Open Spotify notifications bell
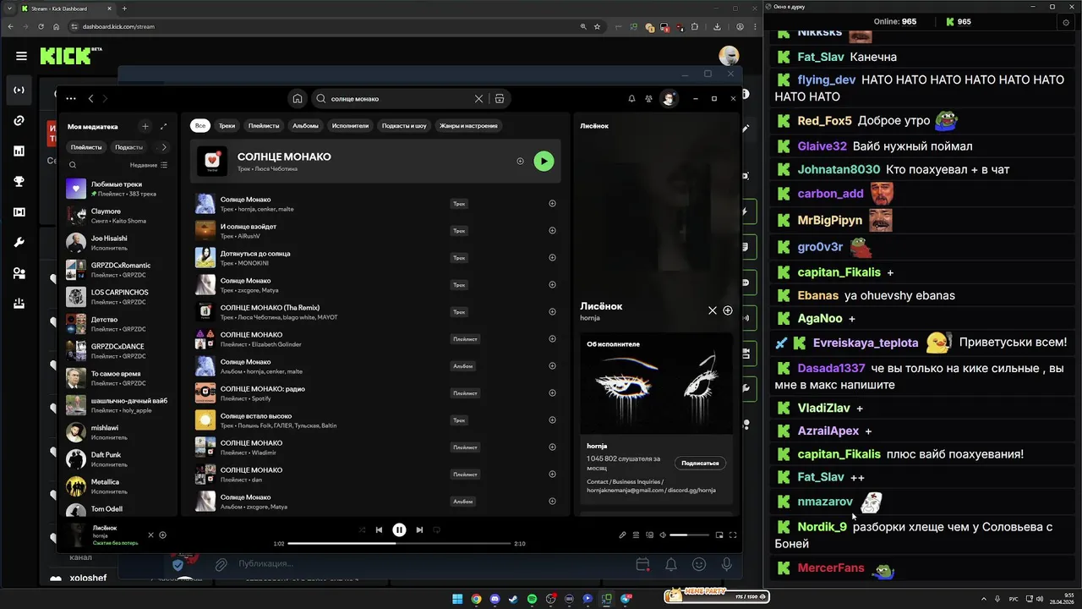This screenshot has height=609, width=1082. tap(631, 99)
